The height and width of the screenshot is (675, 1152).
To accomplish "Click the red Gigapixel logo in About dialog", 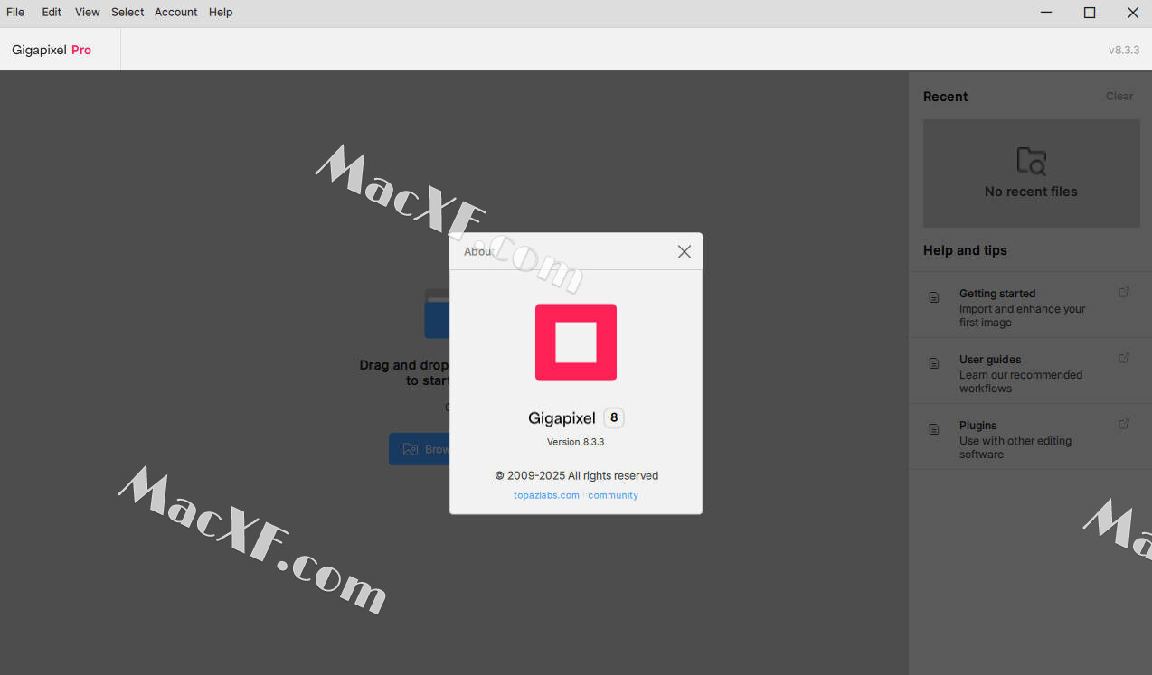I will pyautogui.click(x=576, y=342).
